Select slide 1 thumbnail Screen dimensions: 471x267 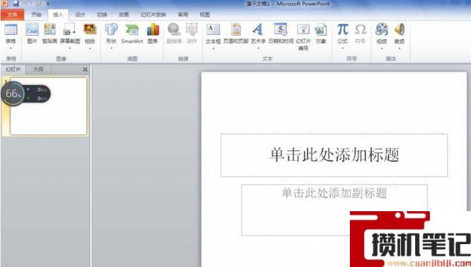point(48,106)
